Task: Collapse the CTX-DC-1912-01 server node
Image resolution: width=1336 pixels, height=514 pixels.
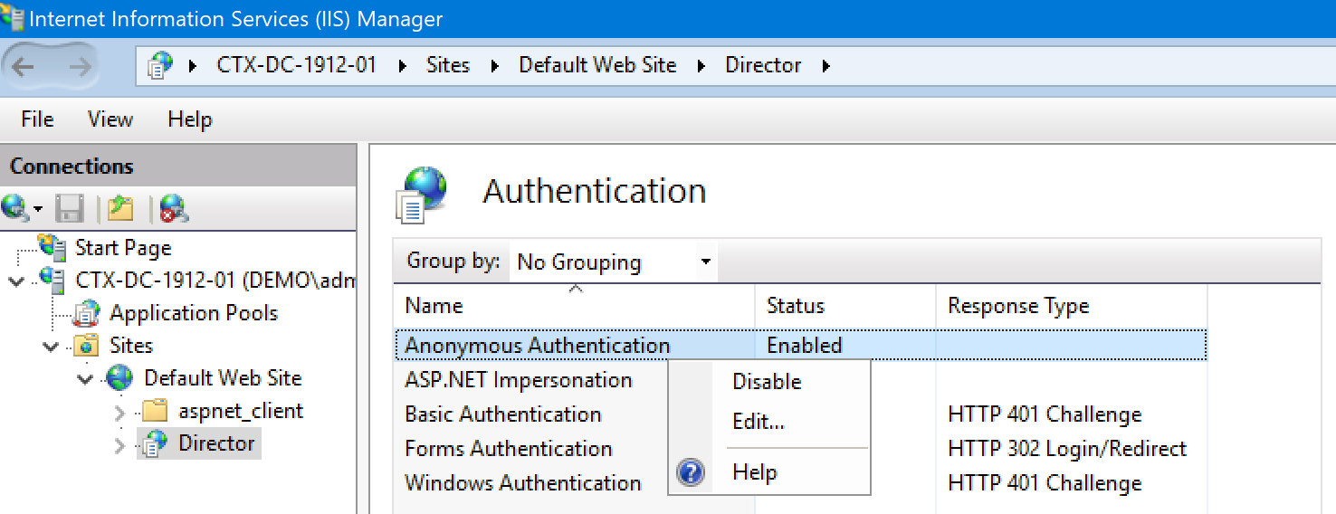Action: tap(16, 281)
